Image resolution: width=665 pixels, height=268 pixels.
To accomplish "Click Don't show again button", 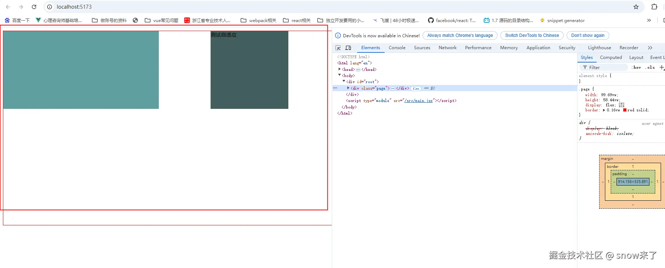I will pyautogui.click(x=588, y=35).
